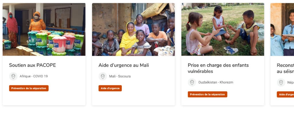Select Prévention de la séparation tag under PACOPE

coord(29,88)
